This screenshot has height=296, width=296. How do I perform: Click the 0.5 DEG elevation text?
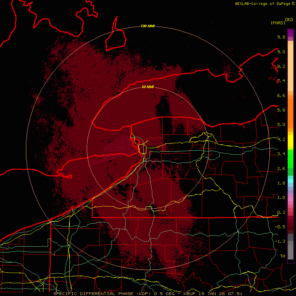tap(165, 294)
